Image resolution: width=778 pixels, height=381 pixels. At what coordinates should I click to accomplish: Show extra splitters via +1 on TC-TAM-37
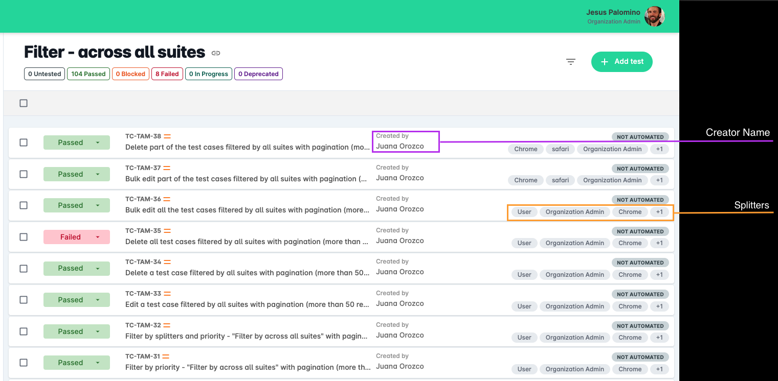659,180
